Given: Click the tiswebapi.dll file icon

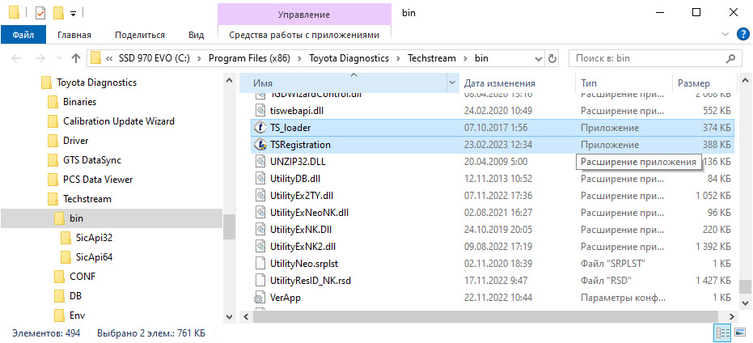Looking at the screenshot, I should point(260,111).
